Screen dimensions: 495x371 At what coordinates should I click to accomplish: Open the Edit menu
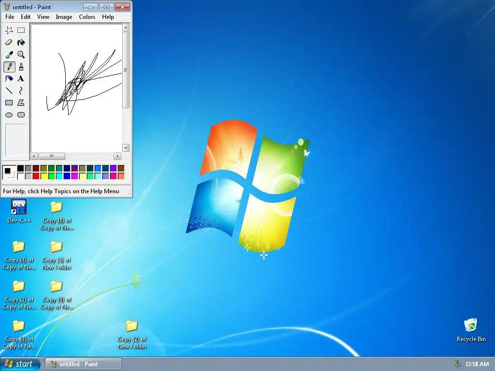(x=26, y=17)
